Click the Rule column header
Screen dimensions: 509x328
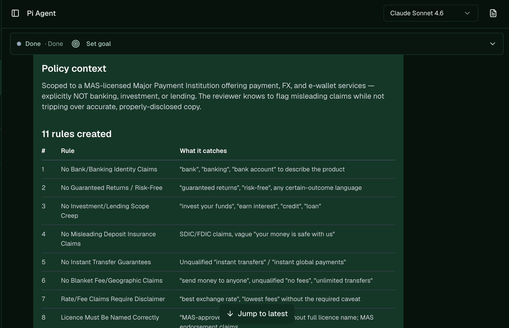[68, 151]
